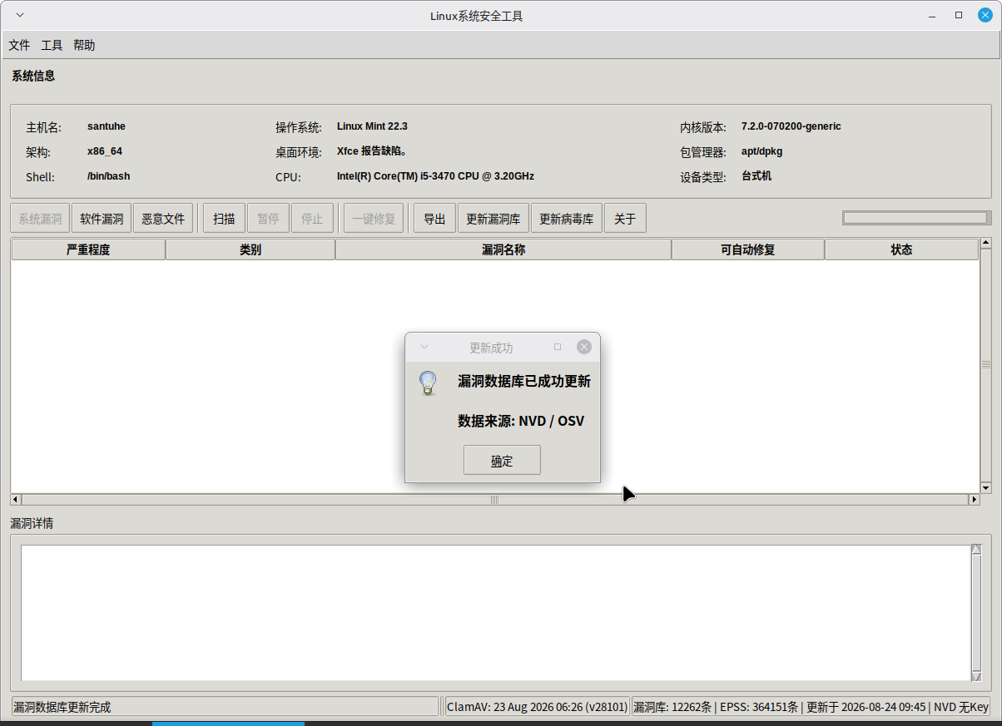1002x726 pixels.
Task: Click 更新病毒库 to update virus database
Action: (567, 219)
